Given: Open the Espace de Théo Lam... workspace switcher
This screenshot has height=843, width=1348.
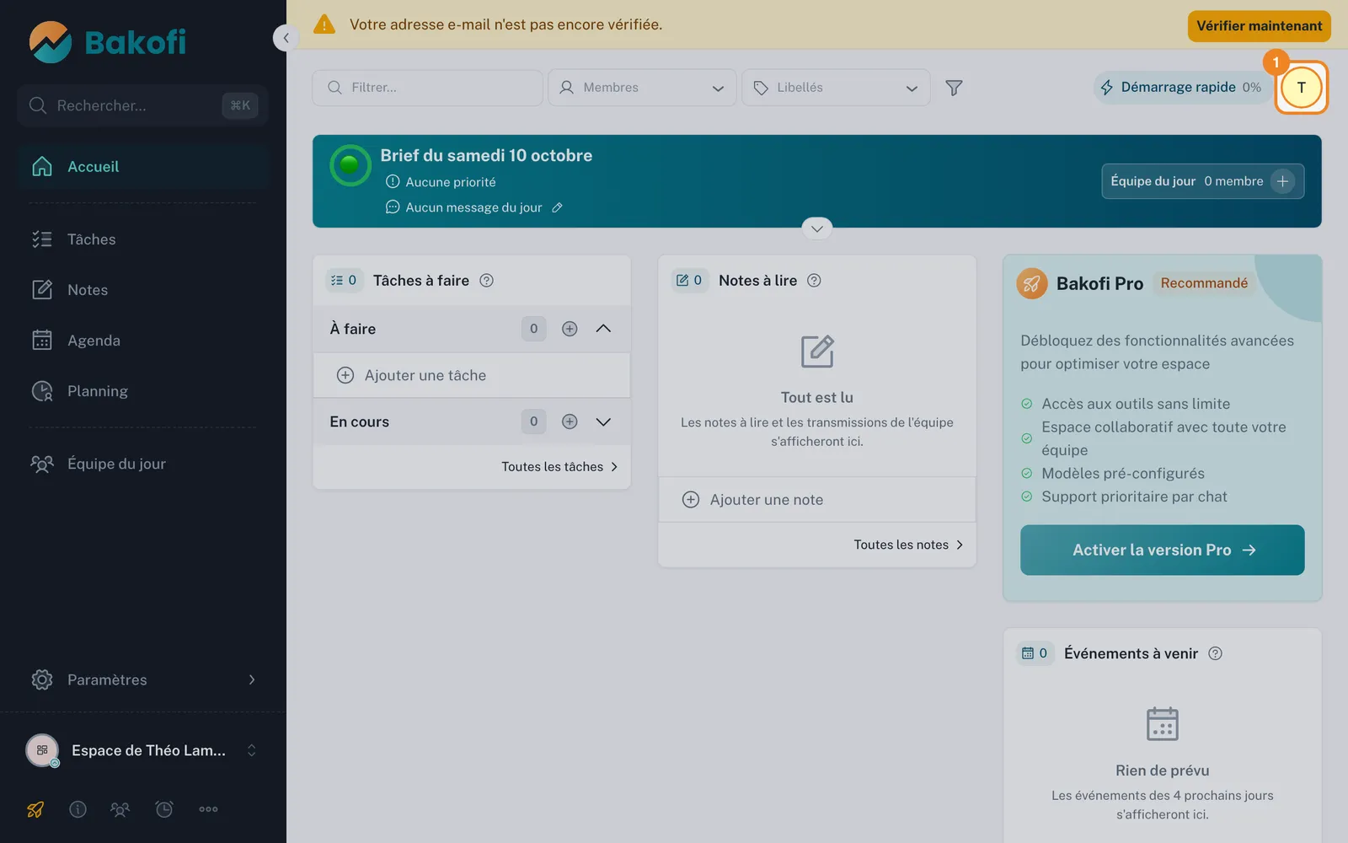Looking at the screenshot, I should point(142,750).
